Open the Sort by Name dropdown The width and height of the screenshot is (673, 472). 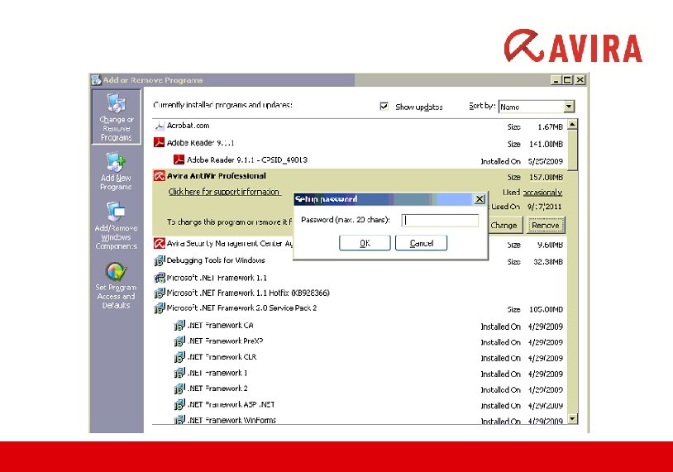569,107
